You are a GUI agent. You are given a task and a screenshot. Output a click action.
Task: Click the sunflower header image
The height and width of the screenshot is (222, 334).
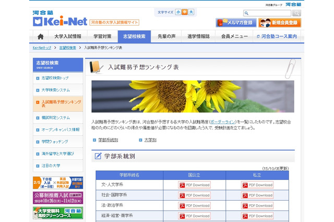click(193, 96)
